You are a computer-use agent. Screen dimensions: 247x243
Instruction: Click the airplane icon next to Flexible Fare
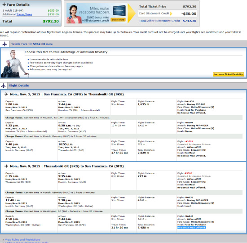tap(5, 44)
